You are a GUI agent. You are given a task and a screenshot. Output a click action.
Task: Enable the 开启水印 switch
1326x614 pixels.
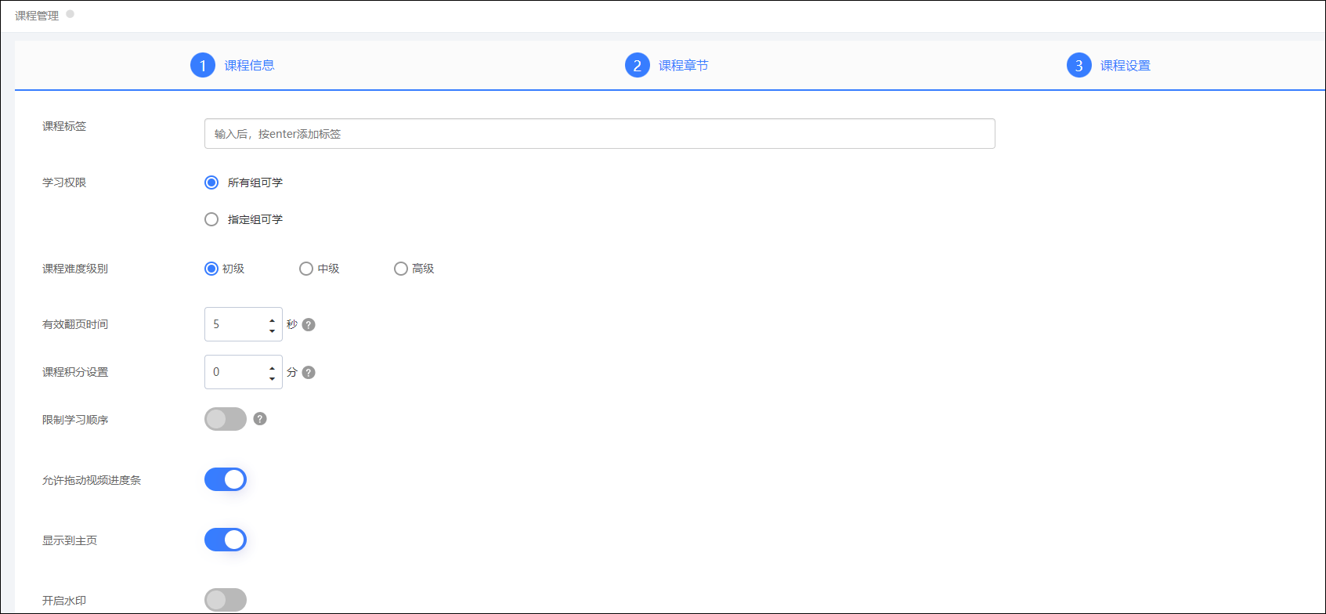pos(226,600)
